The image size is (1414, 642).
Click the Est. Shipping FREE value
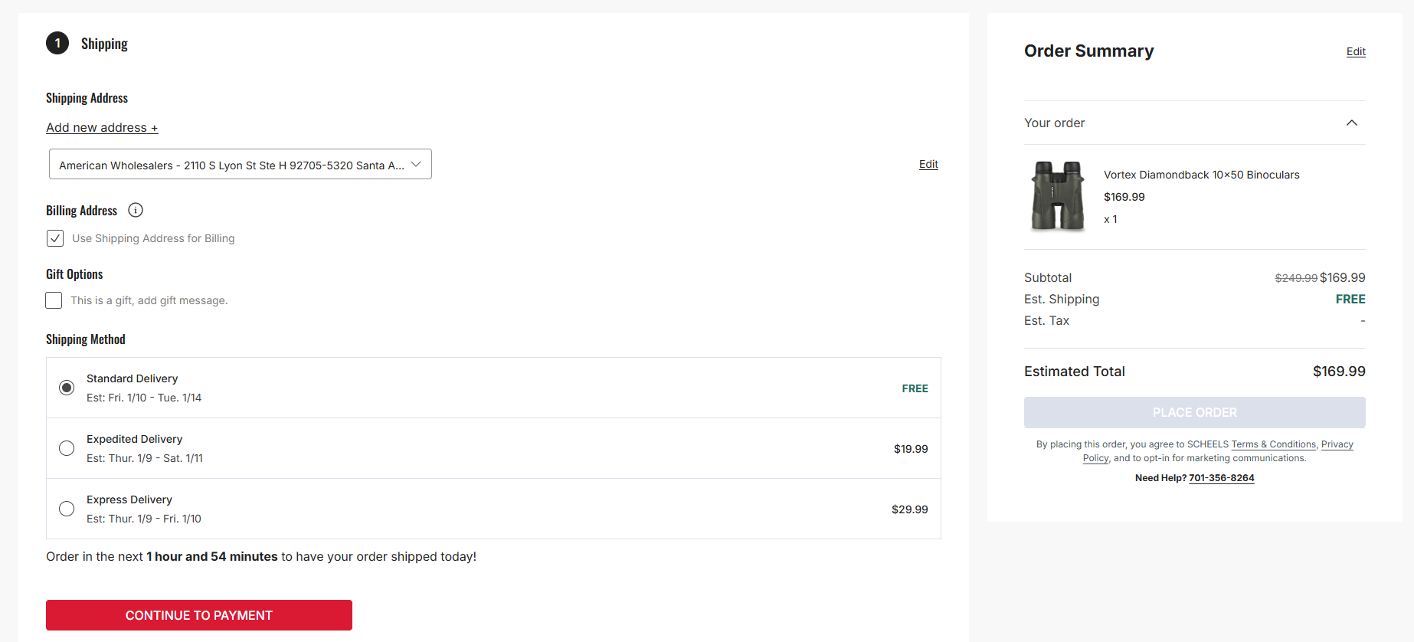(1350, 300)
